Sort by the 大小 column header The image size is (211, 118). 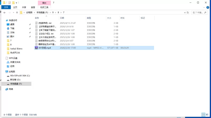(x=109, y=18)
